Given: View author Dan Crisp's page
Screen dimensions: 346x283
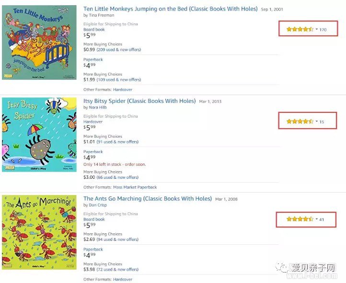Looking at the screenshot, I should click(98, 205).
